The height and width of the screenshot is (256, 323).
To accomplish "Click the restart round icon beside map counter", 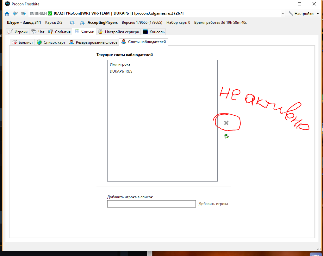I will (x=72, y=23).
